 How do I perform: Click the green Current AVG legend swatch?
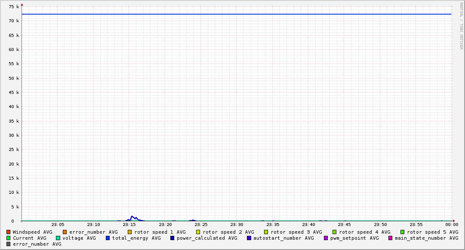[9, 238]
